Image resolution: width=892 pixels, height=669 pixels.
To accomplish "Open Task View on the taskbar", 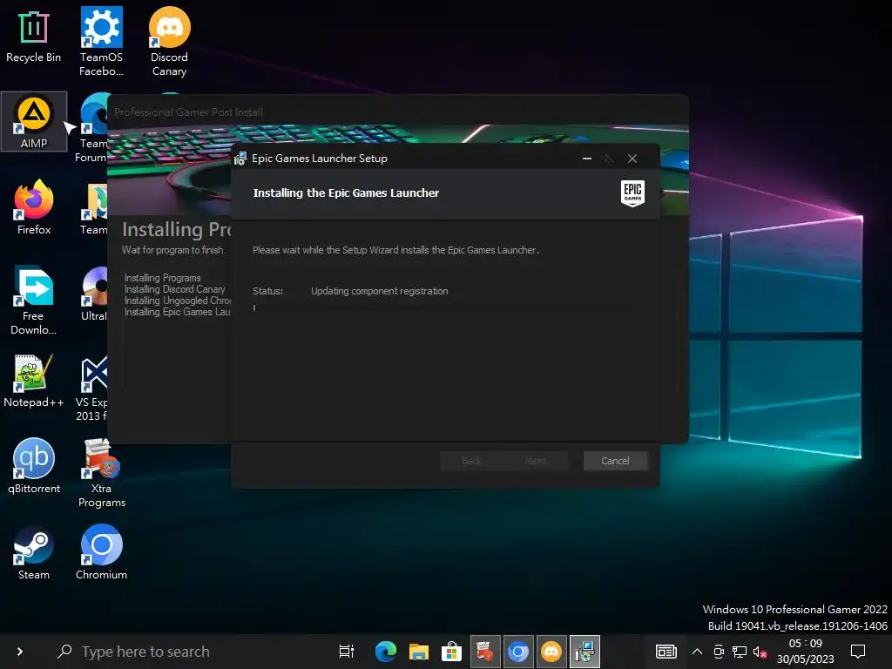I will 347,652.
